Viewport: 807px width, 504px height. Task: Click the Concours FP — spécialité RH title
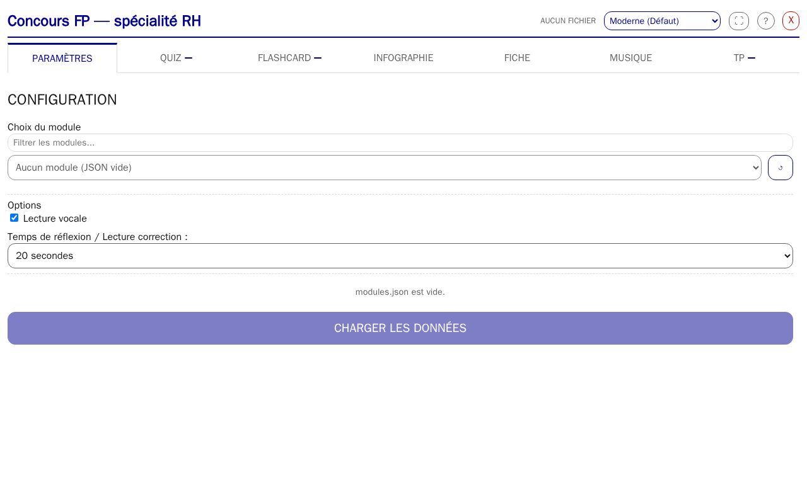point(104,21)
